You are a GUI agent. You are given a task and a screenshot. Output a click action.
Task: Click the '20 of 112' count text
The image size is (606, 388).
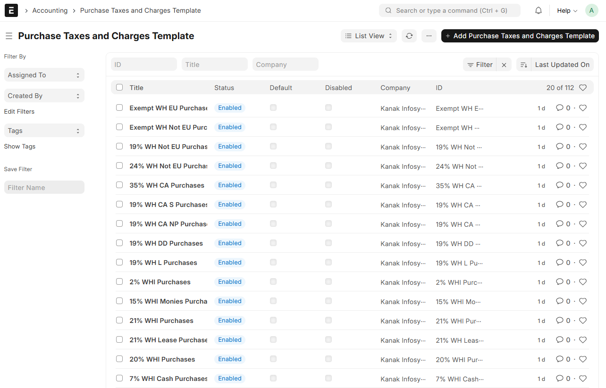560,88
